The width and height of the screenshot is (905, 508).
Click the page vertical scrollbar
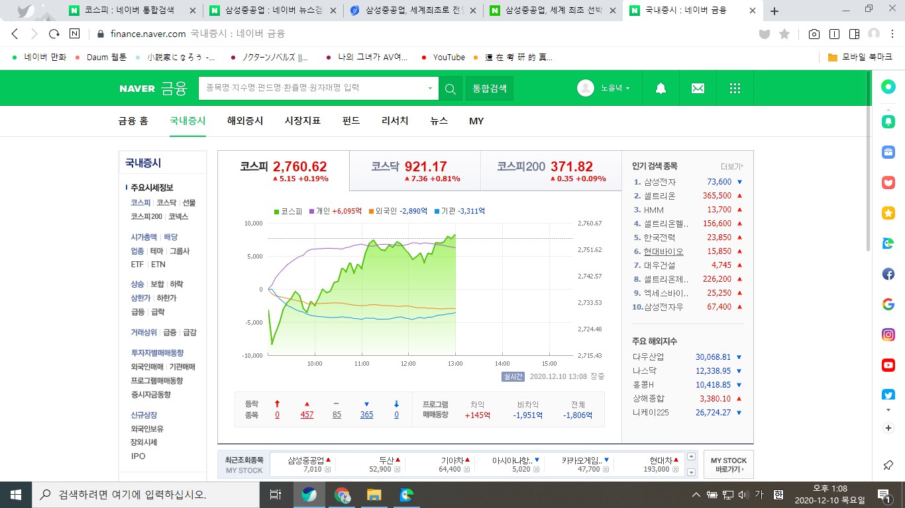pyautogui.click(x=867, y=161)
